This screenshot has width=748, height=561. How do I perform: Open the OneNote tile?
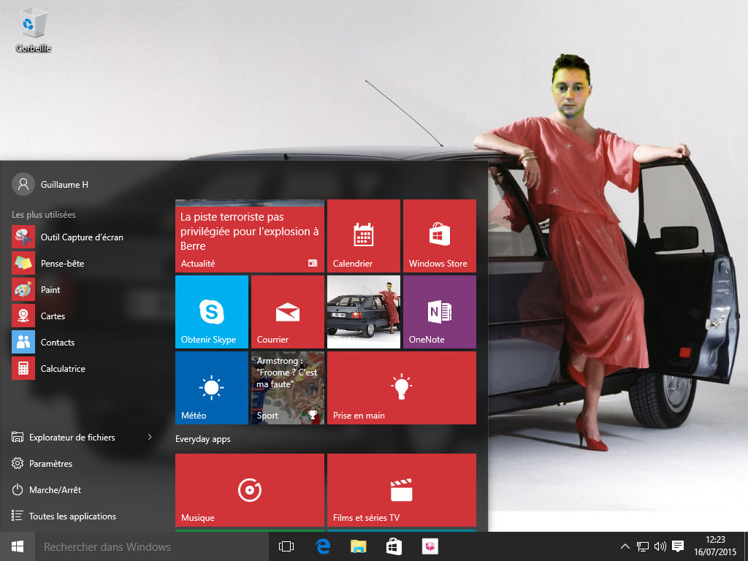click(440, 312)
